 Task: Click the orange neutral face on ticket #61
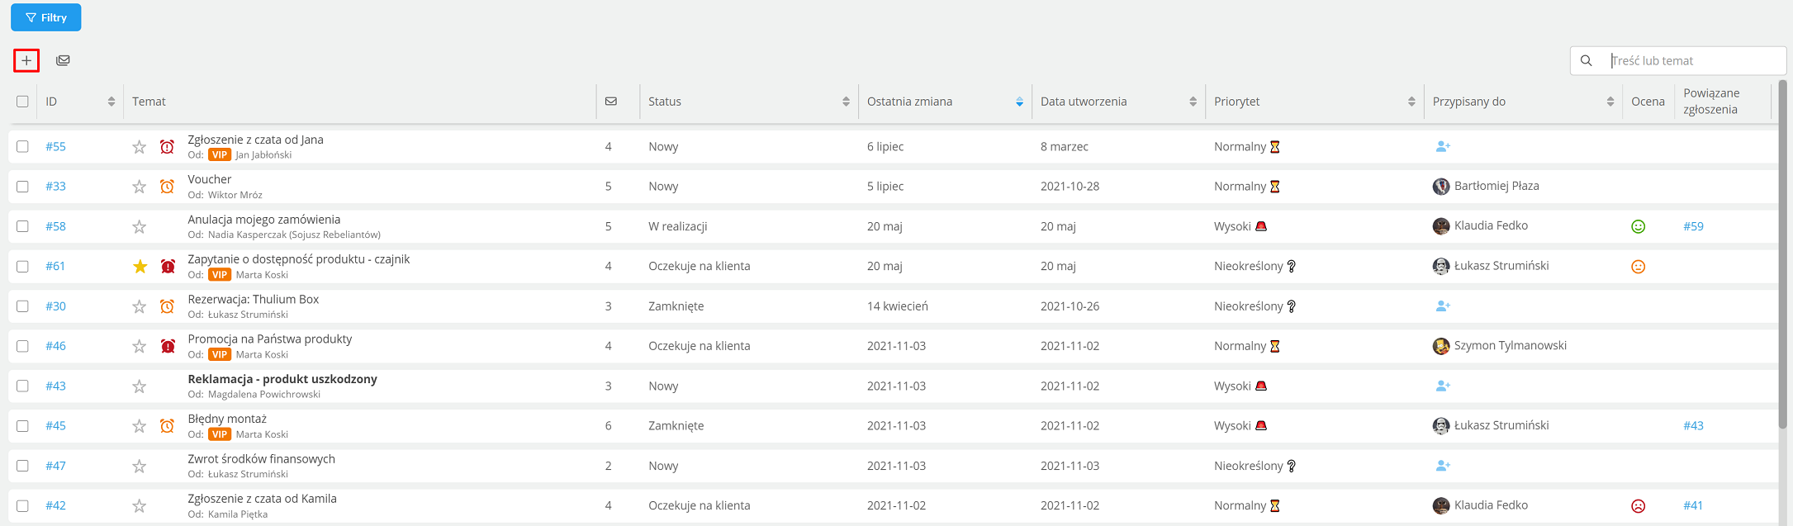1639,267
